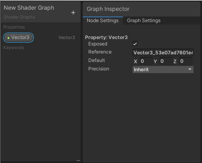Click the Reference name field
The height and width of the screenshot is (163, 202).
coord(163,52)
